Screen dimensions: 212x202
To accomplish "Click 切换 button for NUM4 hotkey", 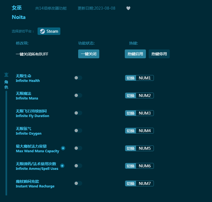I will coord(131,131).
